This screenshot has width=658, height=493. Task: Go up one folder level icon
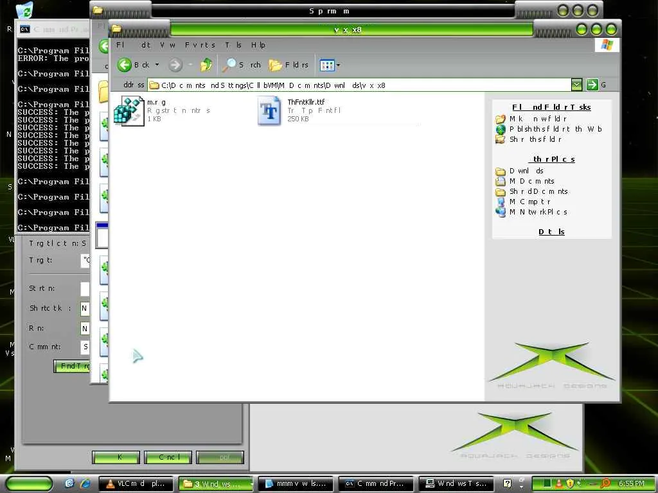click(206, 65)
